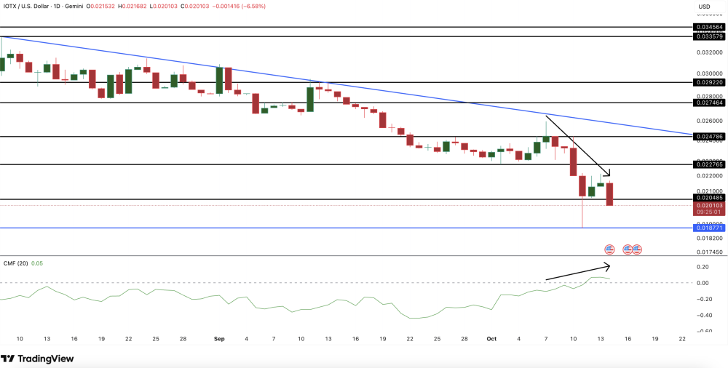
Task: Select the CMF (20) indicator label
Action: click(15, 263)
